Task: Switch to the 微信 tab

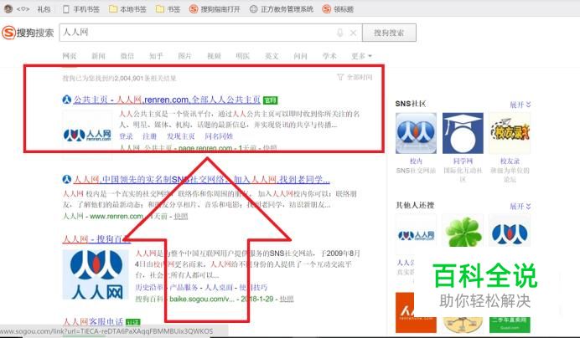Action: pos(127,56)
